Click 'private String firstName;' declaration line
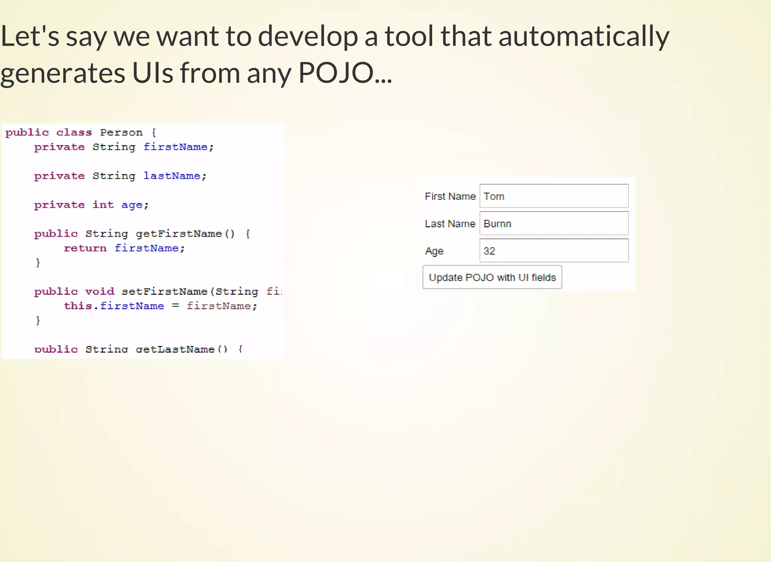 (x=124, y=147)
